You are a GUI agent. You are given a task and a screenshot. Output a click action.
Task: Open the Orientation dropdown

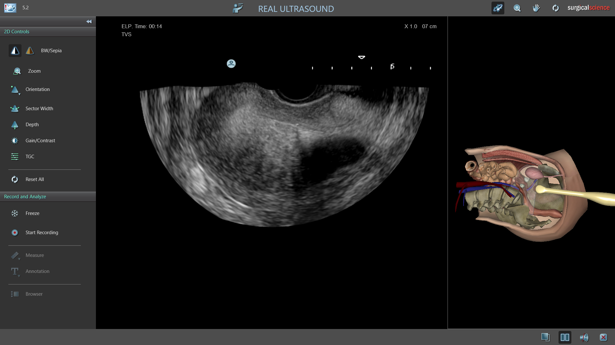pos(15,90)
